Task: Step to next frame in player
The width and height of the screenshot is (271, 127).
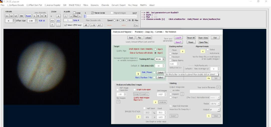Action: [80, 16]
